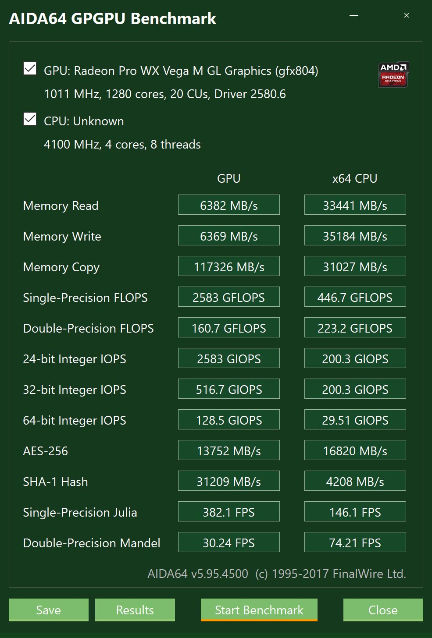Select the CPU AES-256 16820 MB/s value
Viewport: 432px width, 638px height.
click(355, 450)
